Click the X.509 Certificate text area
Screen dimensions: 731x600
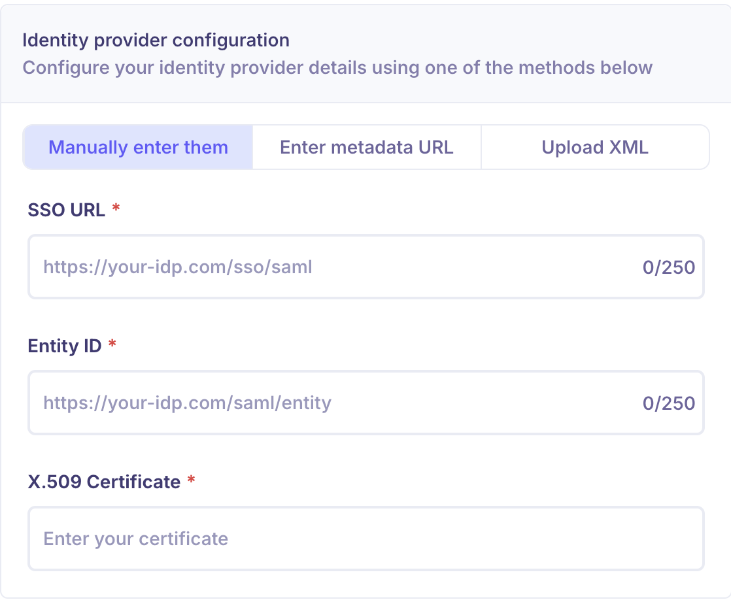point(366,538)
